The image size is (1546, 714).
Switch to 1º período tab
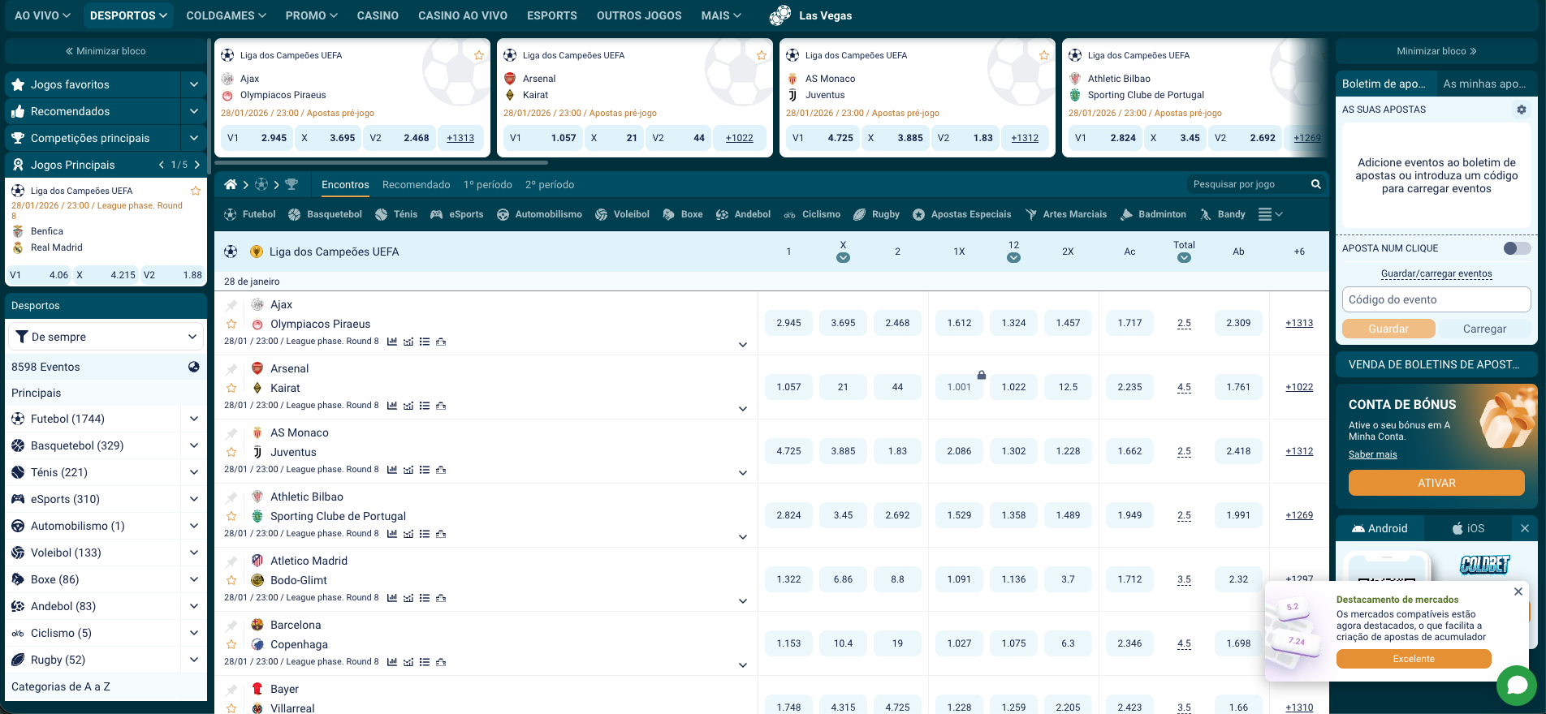pos(488,184)
